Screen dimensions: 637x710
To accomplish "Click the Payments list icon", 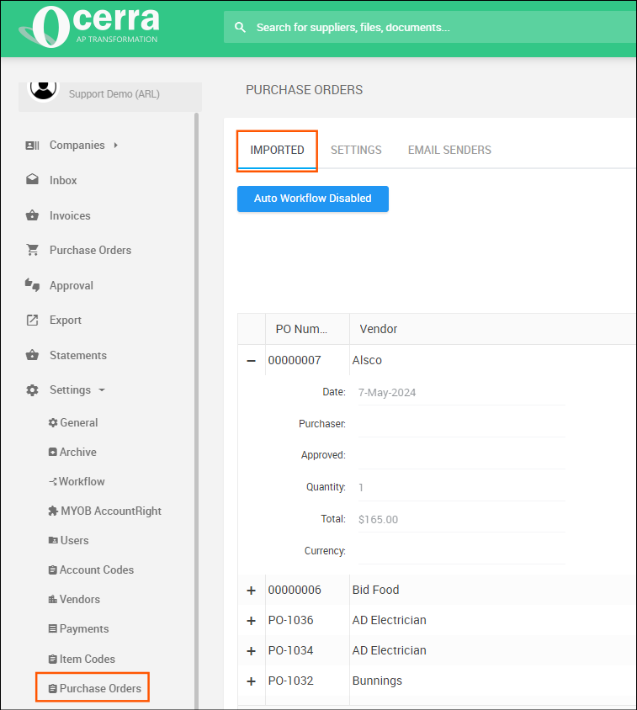I will [x=53, y=628].
